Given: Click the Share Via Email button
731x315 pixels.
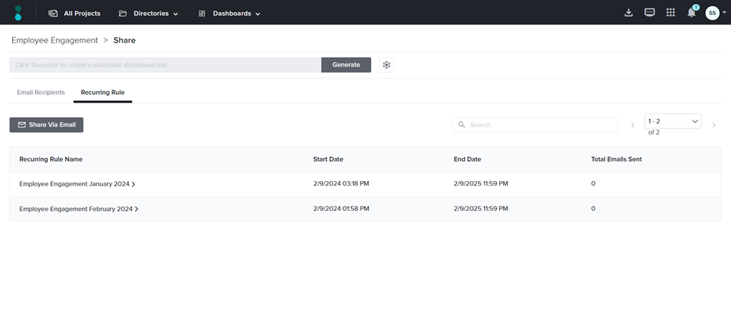Looking at the screenshot, I should coord(46,125).
